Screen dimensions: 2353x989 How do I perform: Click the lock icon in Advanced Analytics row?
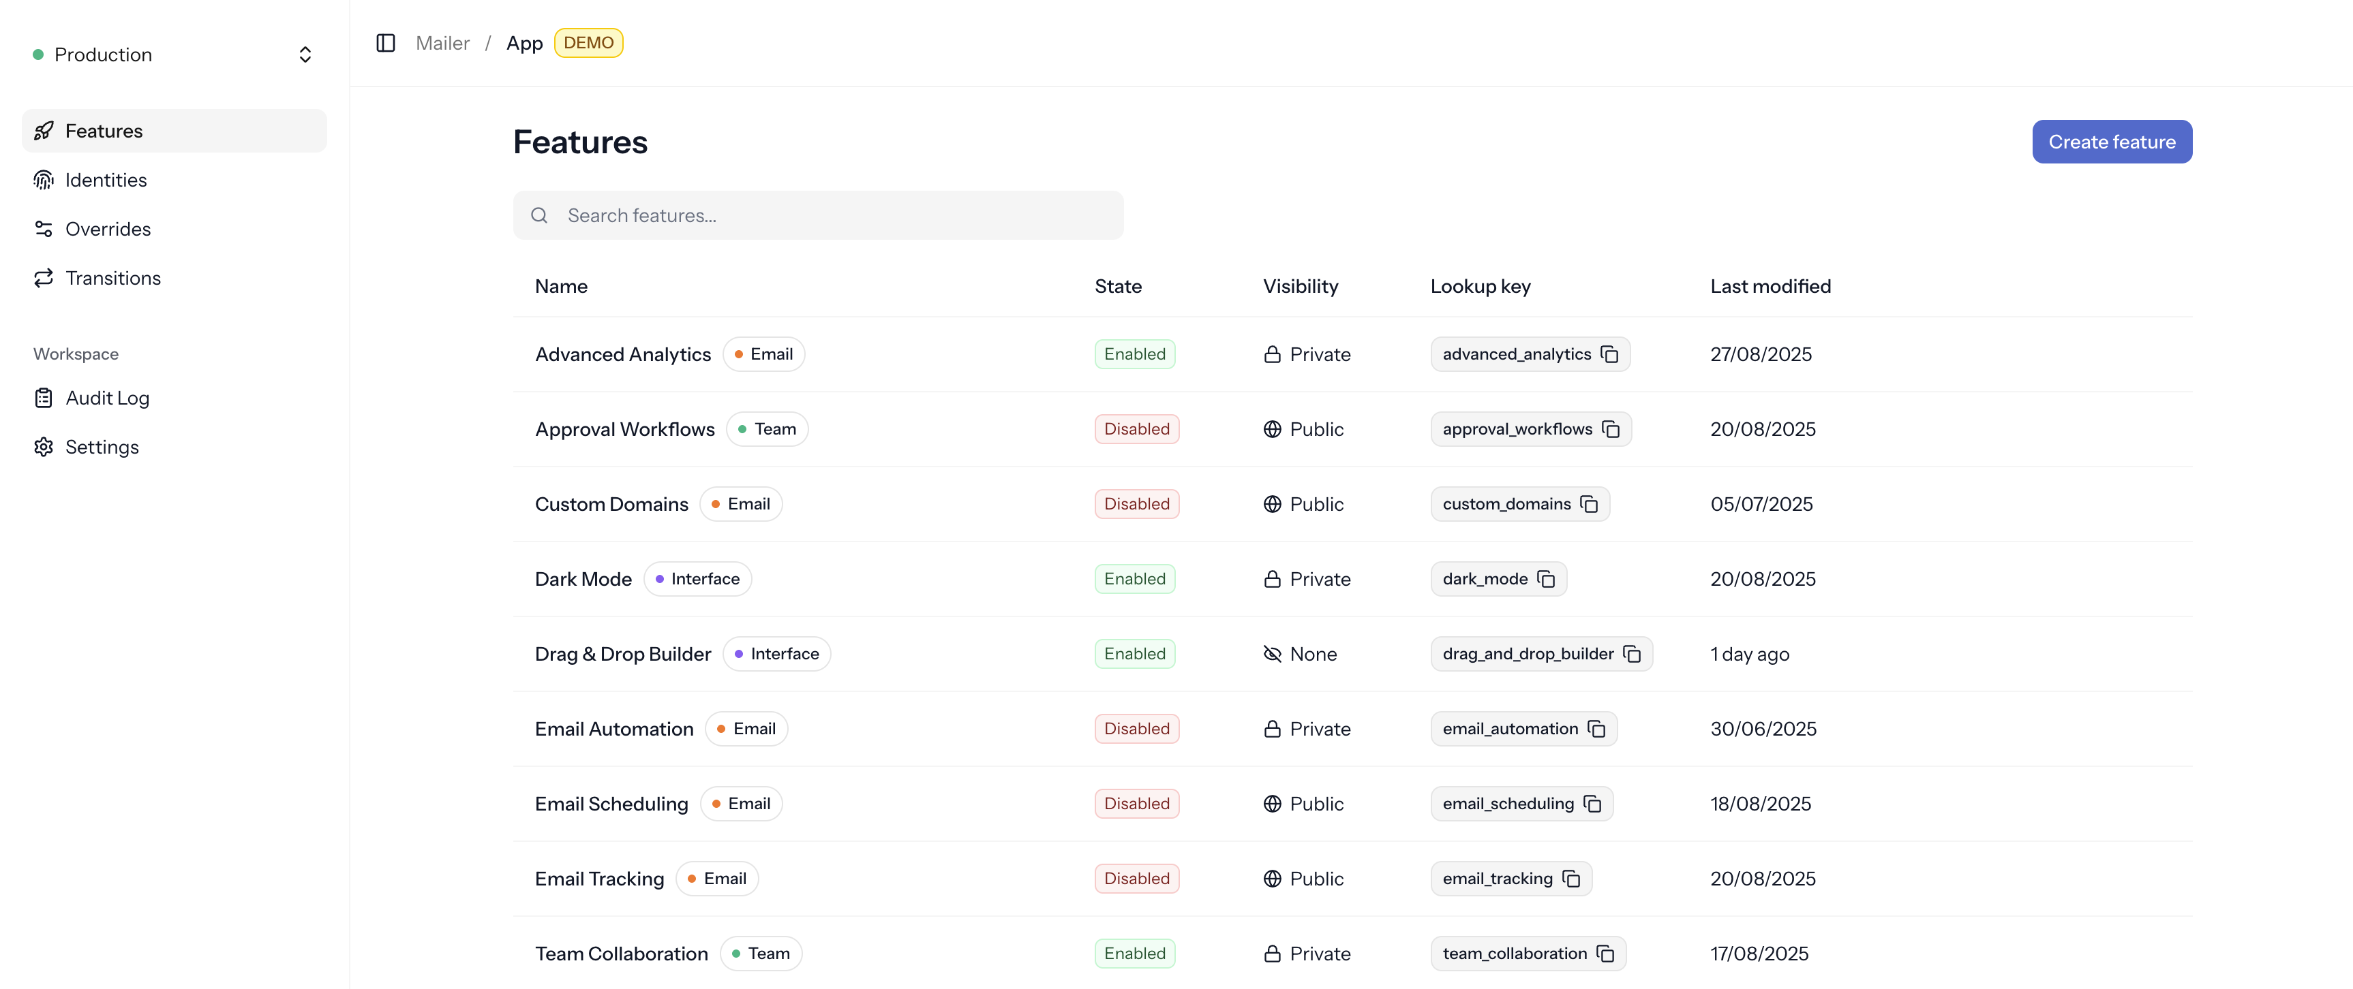click(x=1273, y=354)
